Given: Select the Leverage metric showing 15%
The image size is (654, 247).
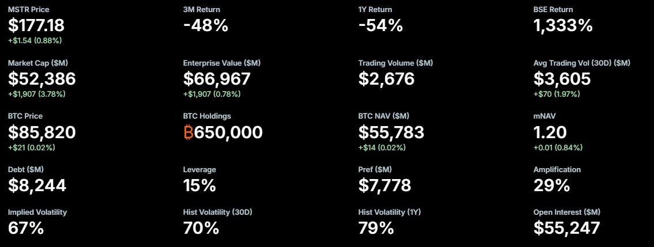Looking at the screenshot, I should [199, 185].
